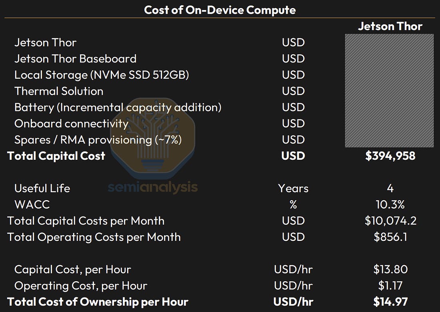440x312 pixels.
Task: Click the Local Storage NVMe SSD label
Action: (x=102, y=75)
